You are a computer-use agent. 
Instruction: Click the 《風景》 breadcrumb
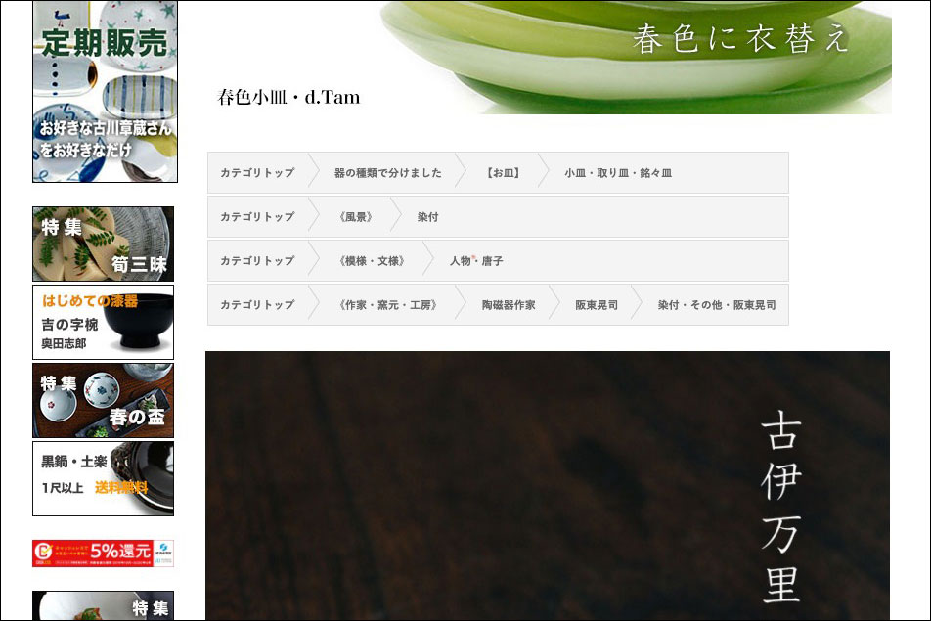point(355,217)
